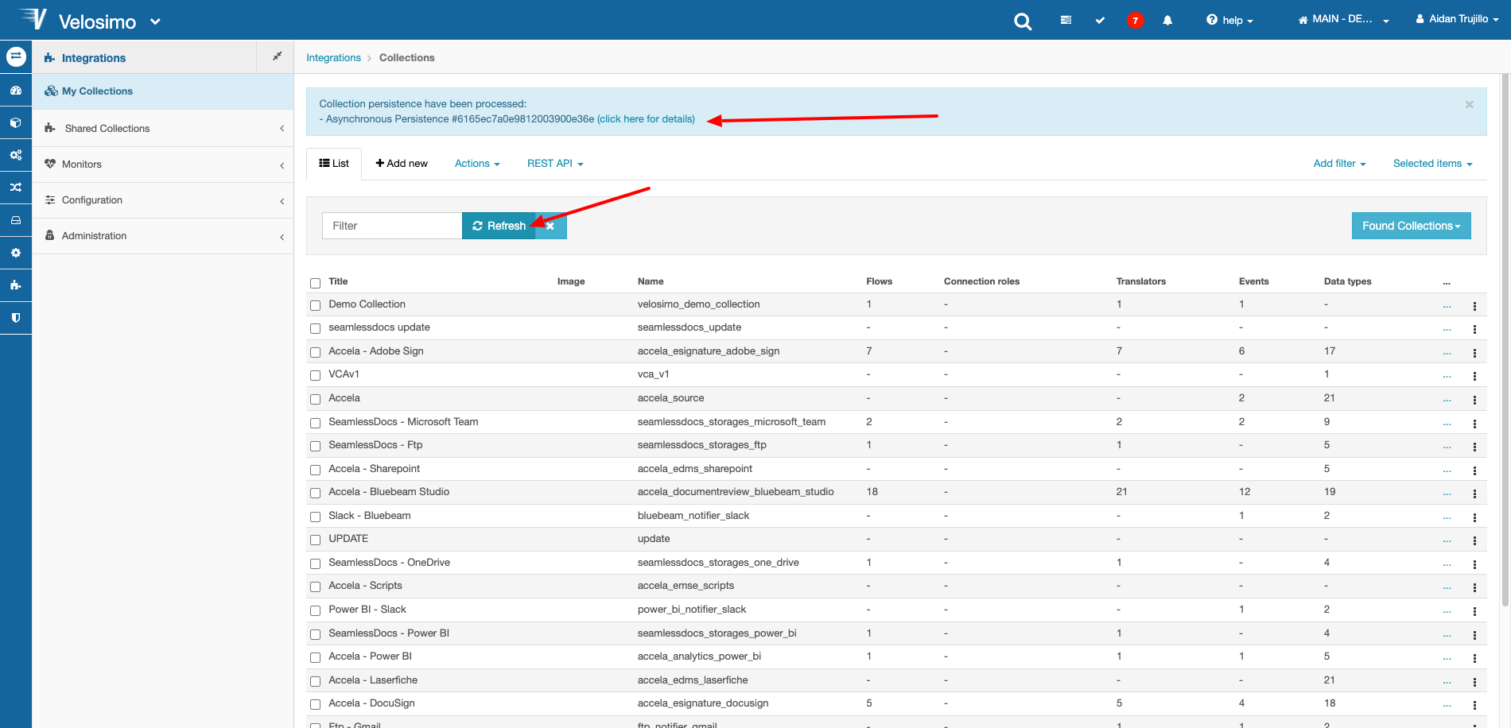Open the single gear icon in left rail
Image resolution: width=1511 pixels, height=728 pixels.
point(16,253)
